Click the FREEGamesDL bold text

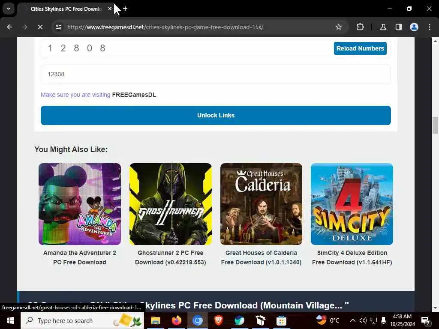[x=134, y=95]
